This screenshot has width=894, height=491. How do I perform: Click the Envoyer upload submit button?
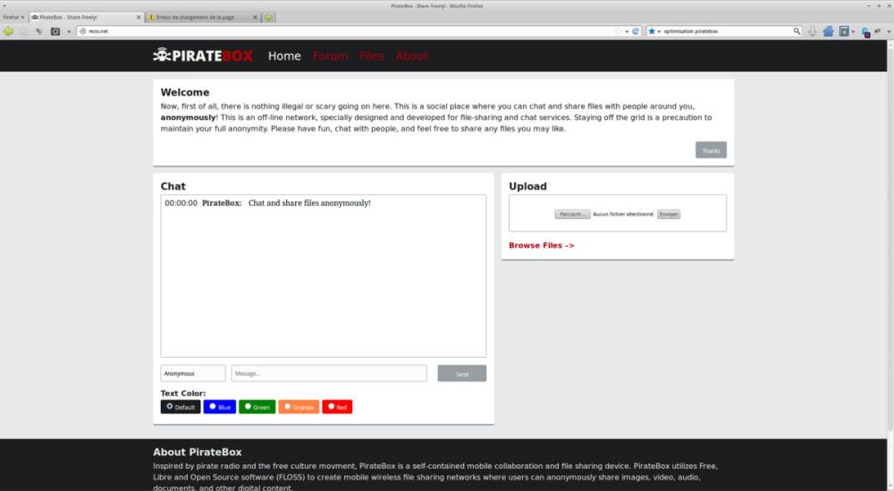(668, 214)
